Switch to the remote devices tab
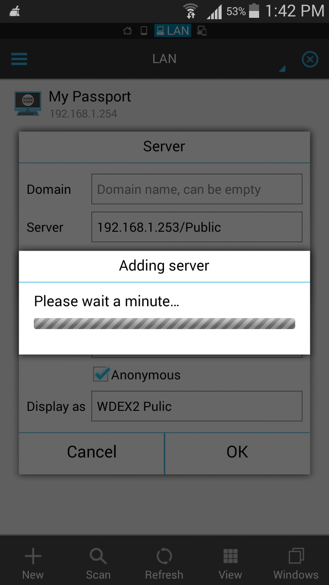The height and width of the screenshot is (585, 329). pyautogui.click(x=202, y=31)
